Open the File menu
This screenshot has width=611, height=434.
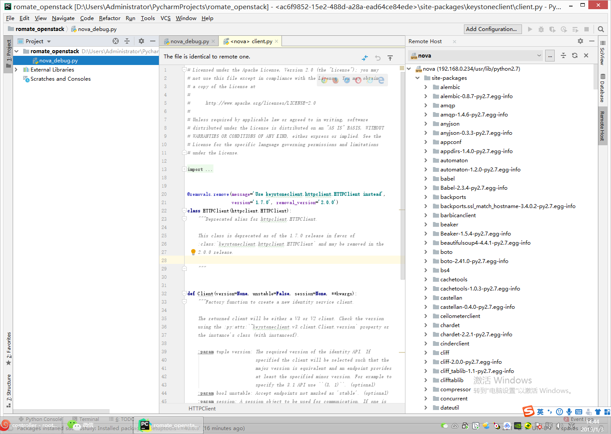tap(10, 18)
